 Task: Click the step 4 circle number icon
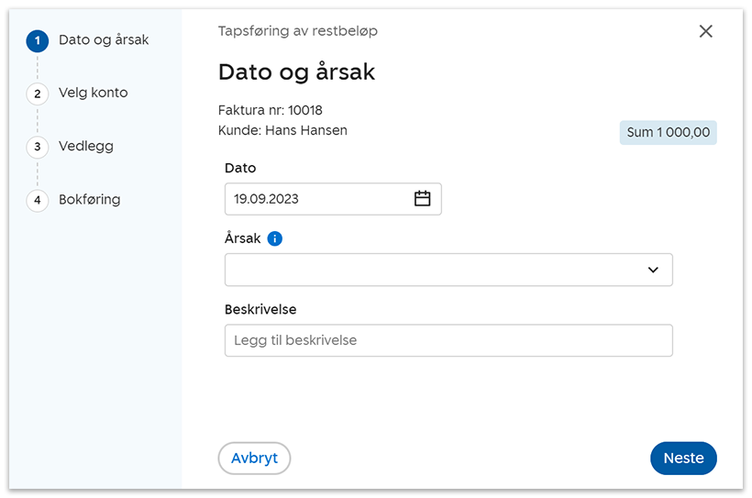tap(38, 200)
